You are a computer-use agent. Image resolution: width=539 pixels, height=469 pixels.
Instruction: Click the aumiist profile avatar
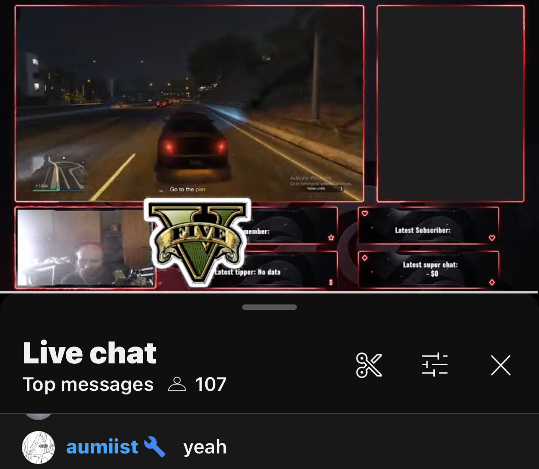click(x=38, y=447)
